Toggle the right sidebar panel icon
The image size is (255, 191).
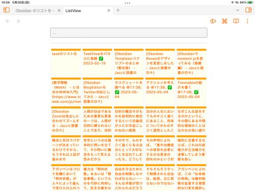pyautogui.click(x=248, y=10)
